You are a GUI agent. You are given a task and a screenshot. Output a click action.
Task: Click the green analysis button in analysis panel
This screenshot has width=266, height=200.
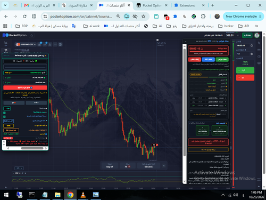[x=222, y=59]
